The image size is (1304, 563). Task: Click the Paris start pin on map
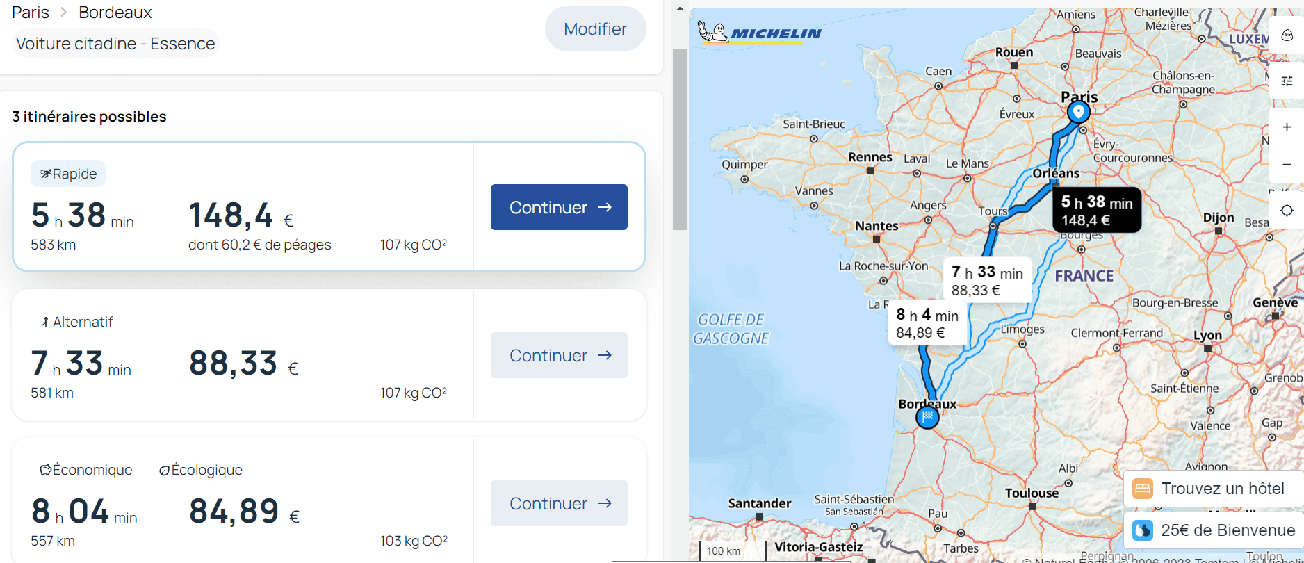(x=1078, y=112)
